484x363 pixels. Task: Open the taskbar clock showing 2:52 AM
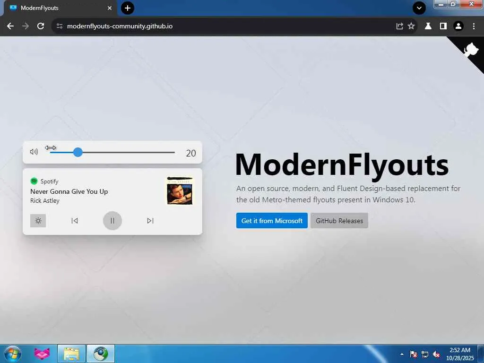point(460,354)
